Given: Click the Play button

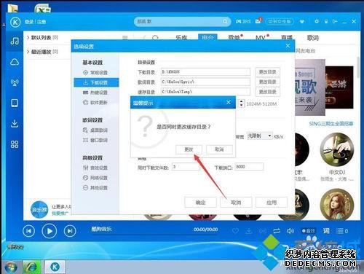Looking at the screenshot, I should click(x=50, y=231).
